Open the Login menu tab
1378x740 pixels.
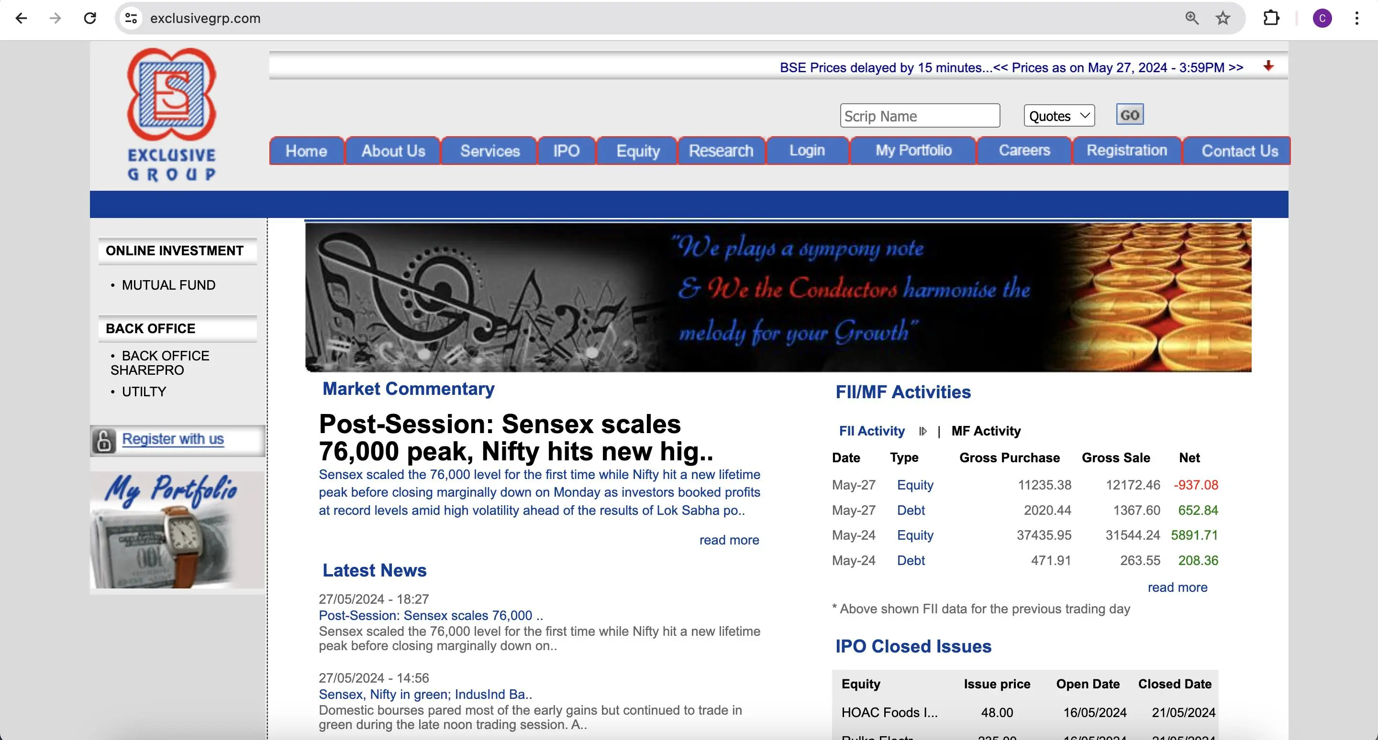807,151
